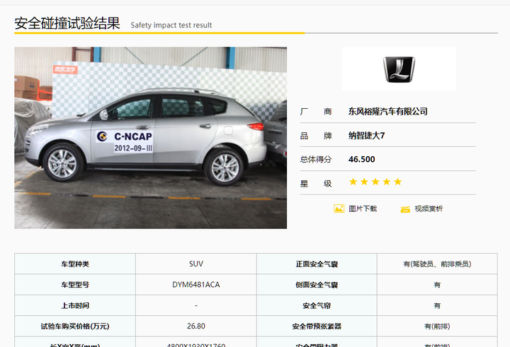Select the 安全碰撞试验结果 heading
This screenshot has width=510, height=347.
pos(67,23)
